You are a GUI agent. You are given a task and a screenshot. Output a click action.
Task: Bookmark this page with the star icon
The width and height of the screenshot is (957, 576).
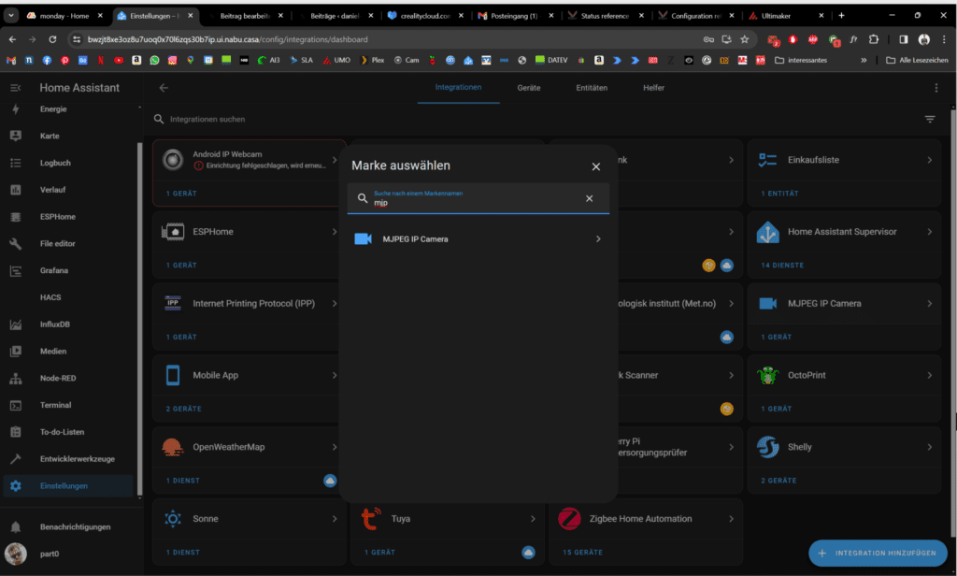pos(745,39)
